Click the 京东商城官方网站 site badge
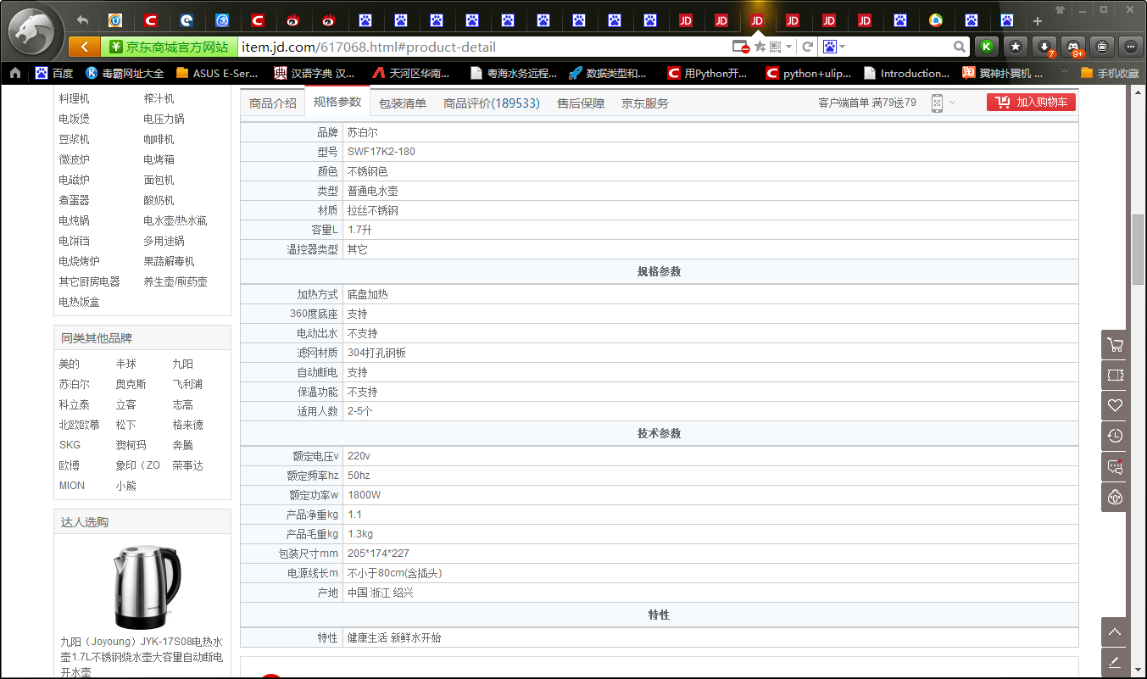Image resolution: width=1147 pixels, height=679 pixels. click(169, 47)
